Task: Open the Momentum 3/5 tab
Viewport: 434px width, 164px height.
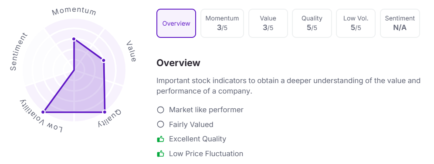Action: (222, 23)
